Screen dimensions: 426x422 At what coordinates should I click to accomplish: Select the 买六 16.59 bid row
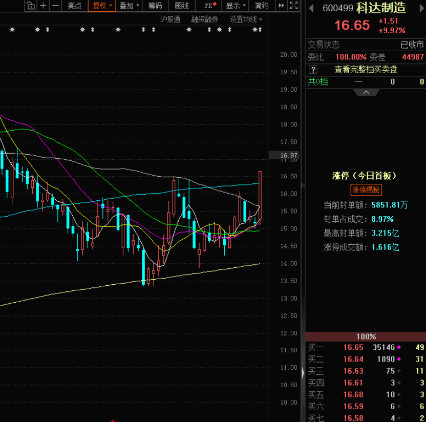[366, 407]
